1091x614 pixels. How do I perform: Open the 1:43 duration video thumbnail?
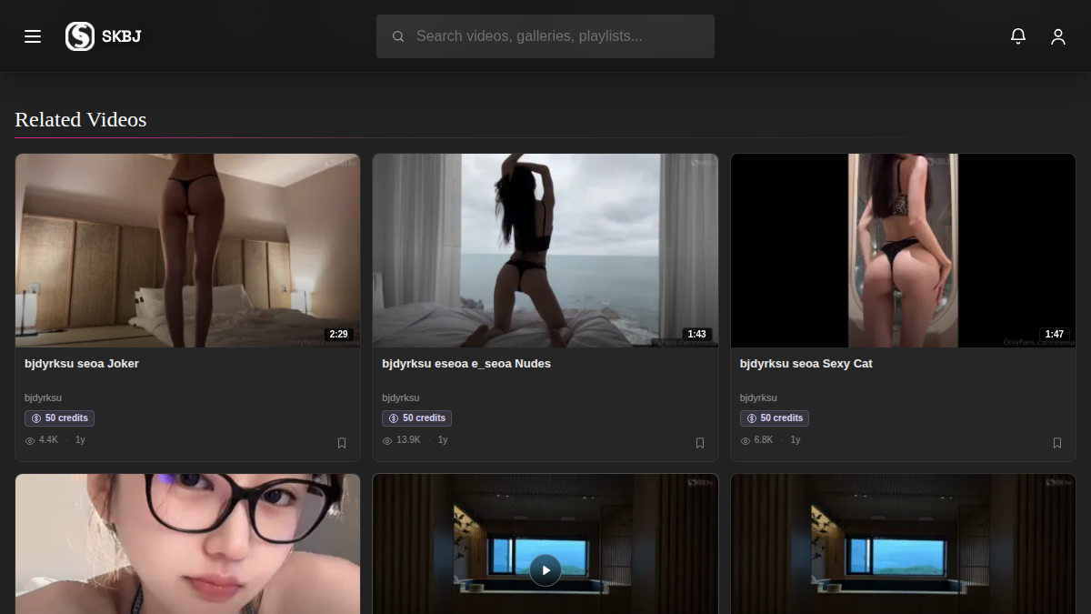click(x=545, y=250)
